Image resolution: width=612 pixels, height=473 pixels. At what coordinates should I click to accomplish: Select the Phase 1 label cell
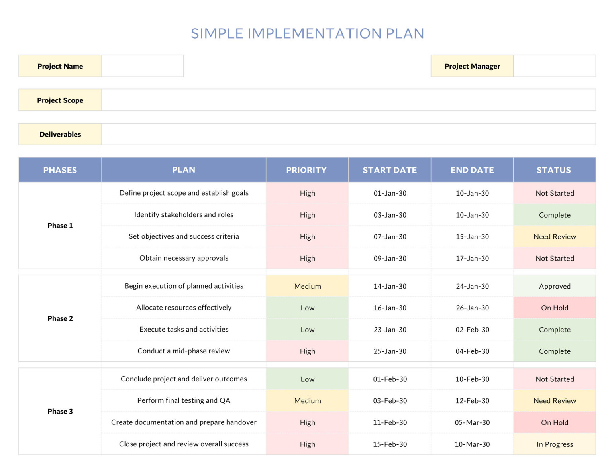(x=60, y=226)
